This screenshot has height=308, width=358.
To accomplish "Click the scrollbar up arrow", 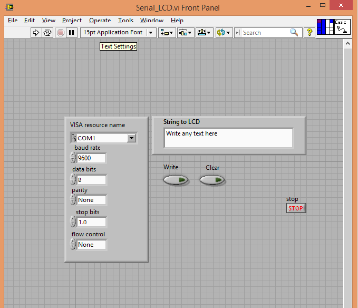I will (347, 43).
